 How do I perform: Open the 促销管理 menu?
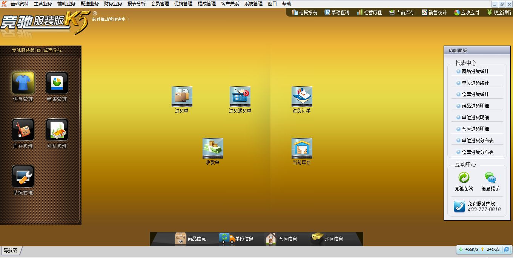coord(183,4)
